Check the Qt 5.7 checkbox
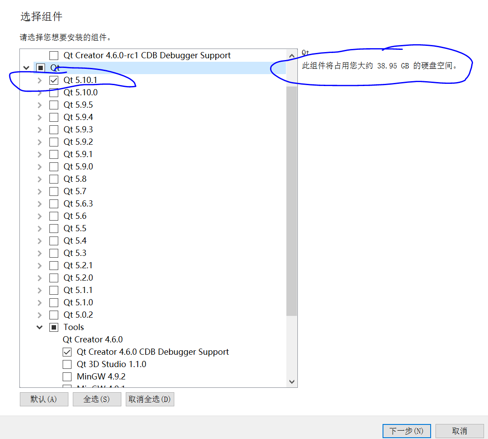488x439 pixels. pos(54,191)
